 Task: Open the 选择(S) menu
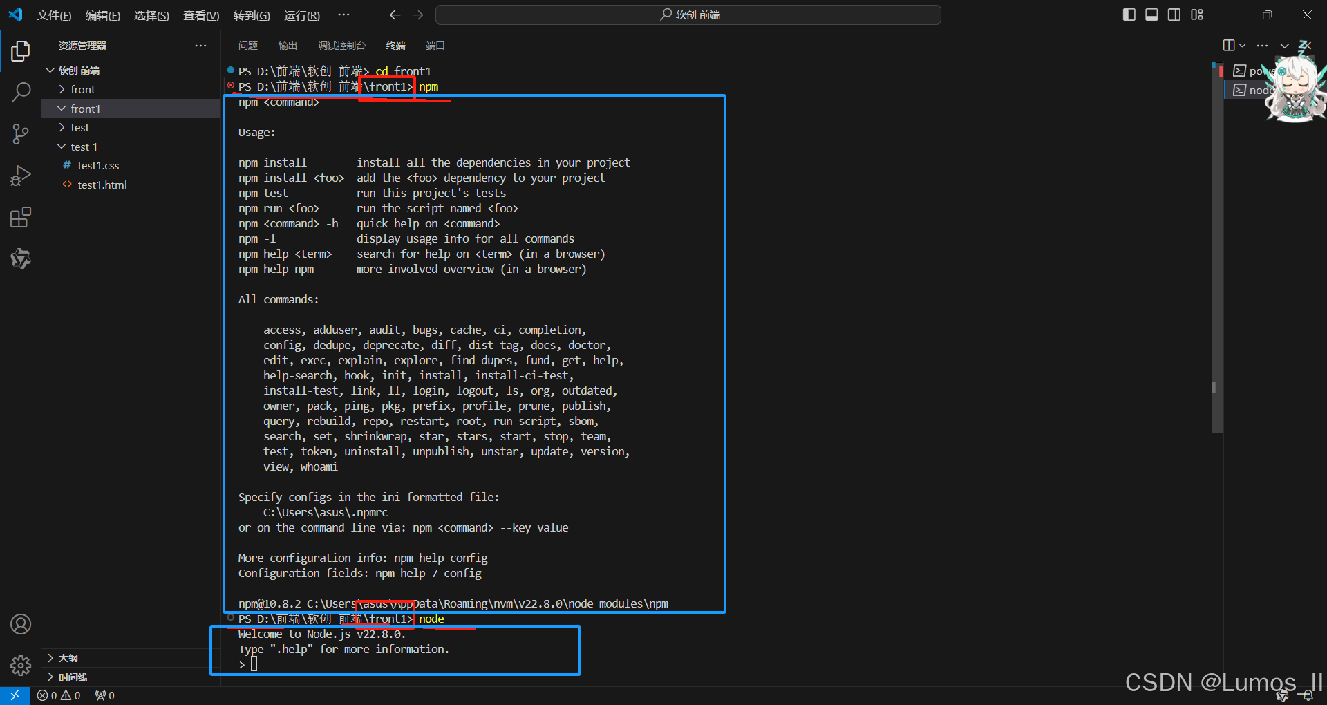[151, 15]
